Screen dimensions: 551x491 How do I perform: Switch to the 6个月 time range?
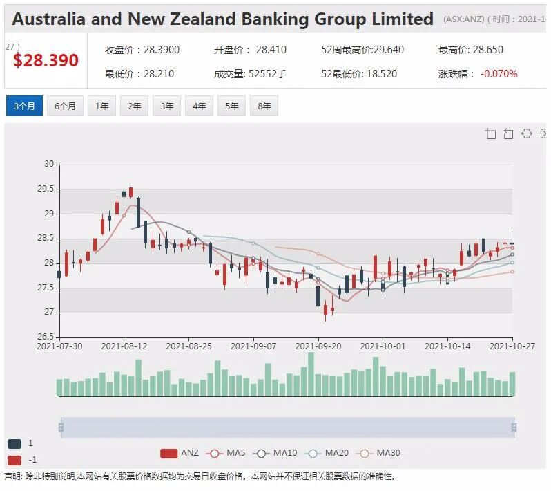click(65, 106)
